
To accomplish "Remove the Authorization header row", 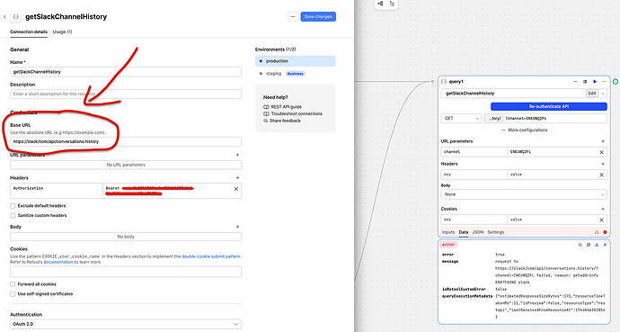I will pos(236,189).
